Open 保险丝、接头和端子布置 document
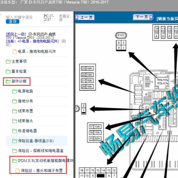The width and height of the screenshot is (178, 178). [x=42, y=170]
